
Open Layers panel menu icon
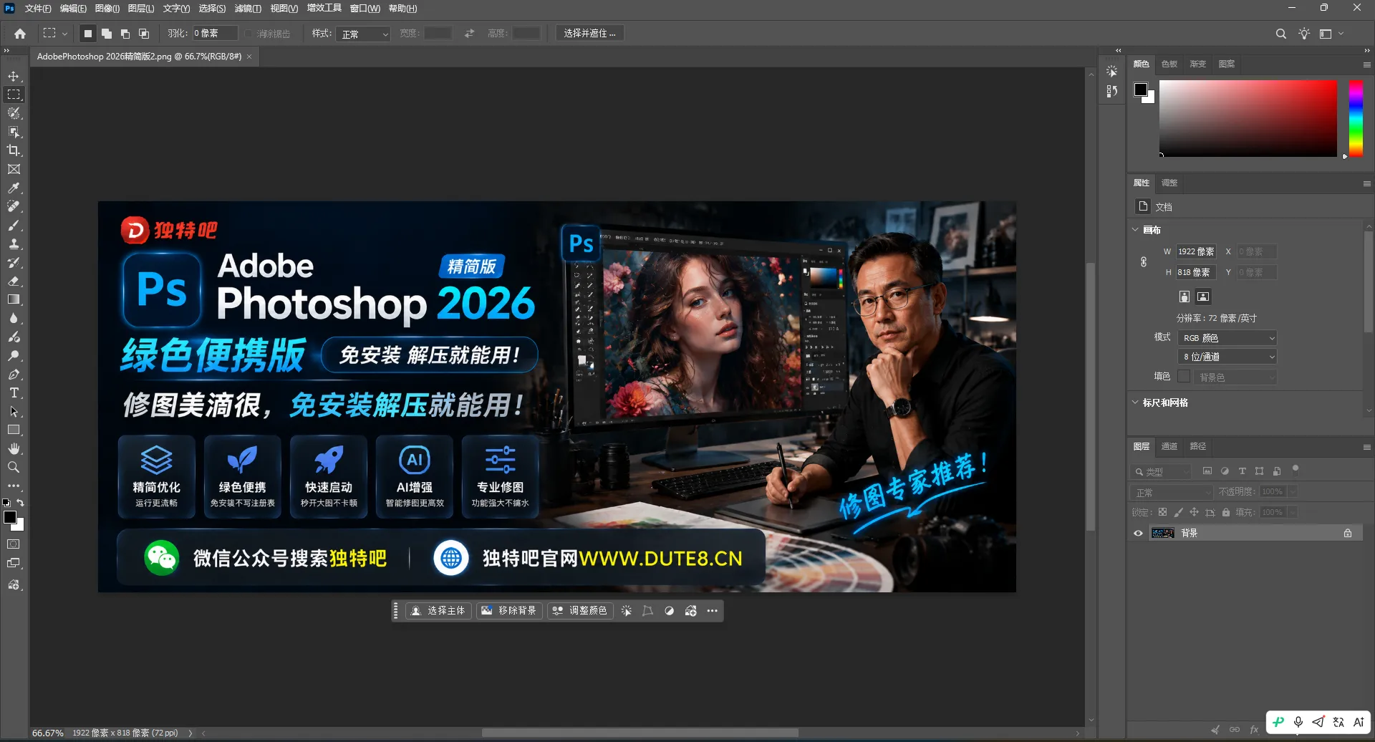(1366, 447)
